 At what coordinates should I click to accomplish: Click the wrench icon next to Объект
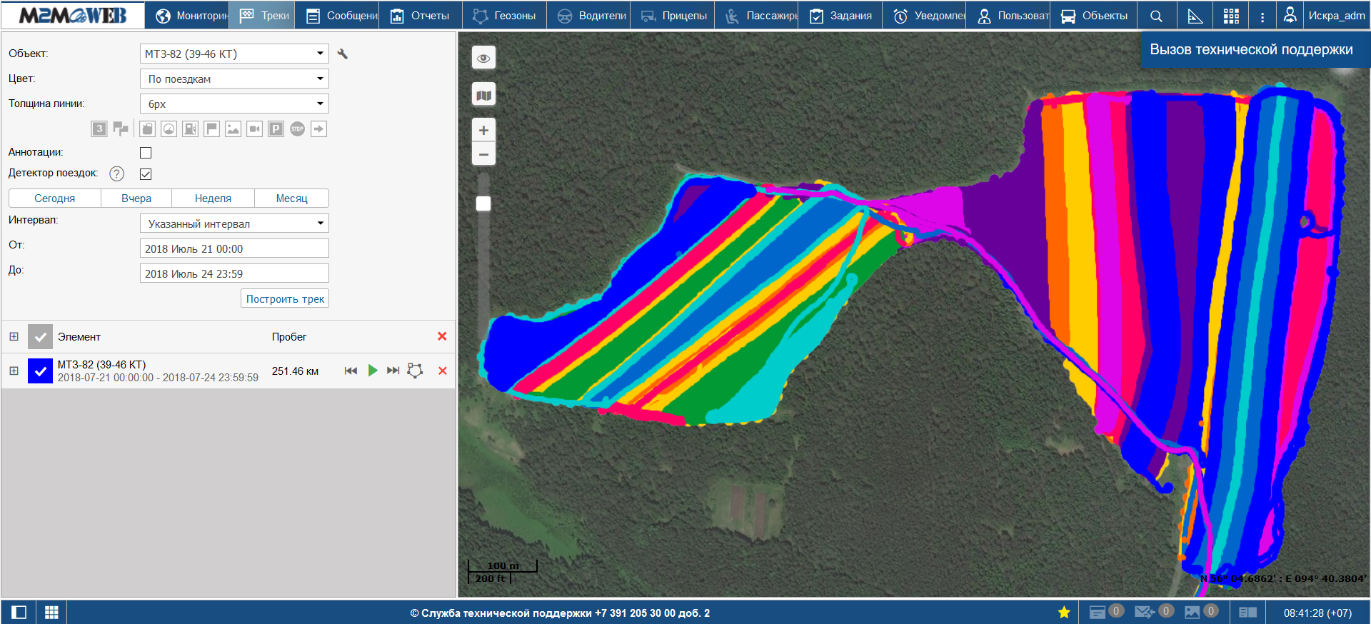(x=343, y=54)
